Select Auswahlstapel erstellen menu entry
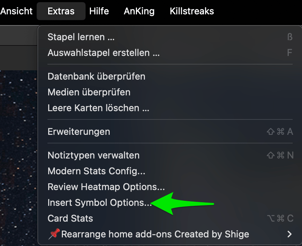The image size is (302, 246). (104, 53)
